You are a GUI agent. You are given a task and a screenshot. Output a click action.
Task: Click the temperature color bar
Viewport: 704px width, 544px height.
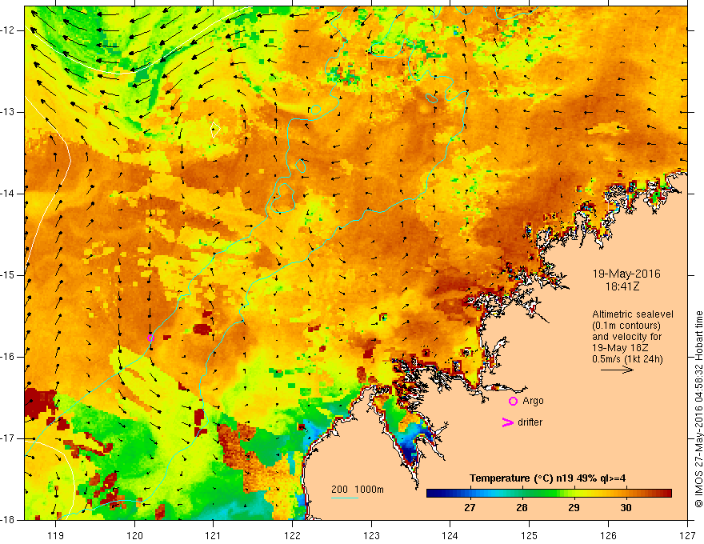[x=549, y=494]
